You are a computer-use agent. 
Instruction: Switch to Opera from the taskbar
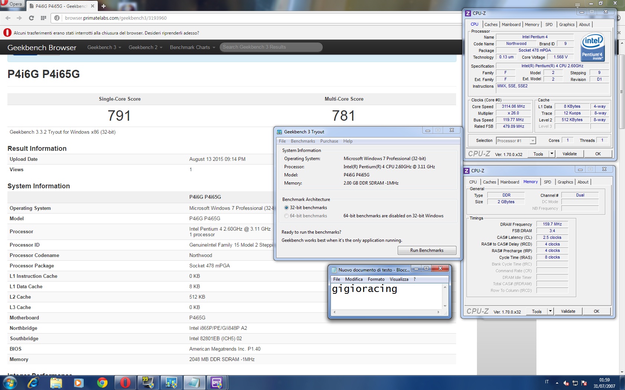point(125,383)
